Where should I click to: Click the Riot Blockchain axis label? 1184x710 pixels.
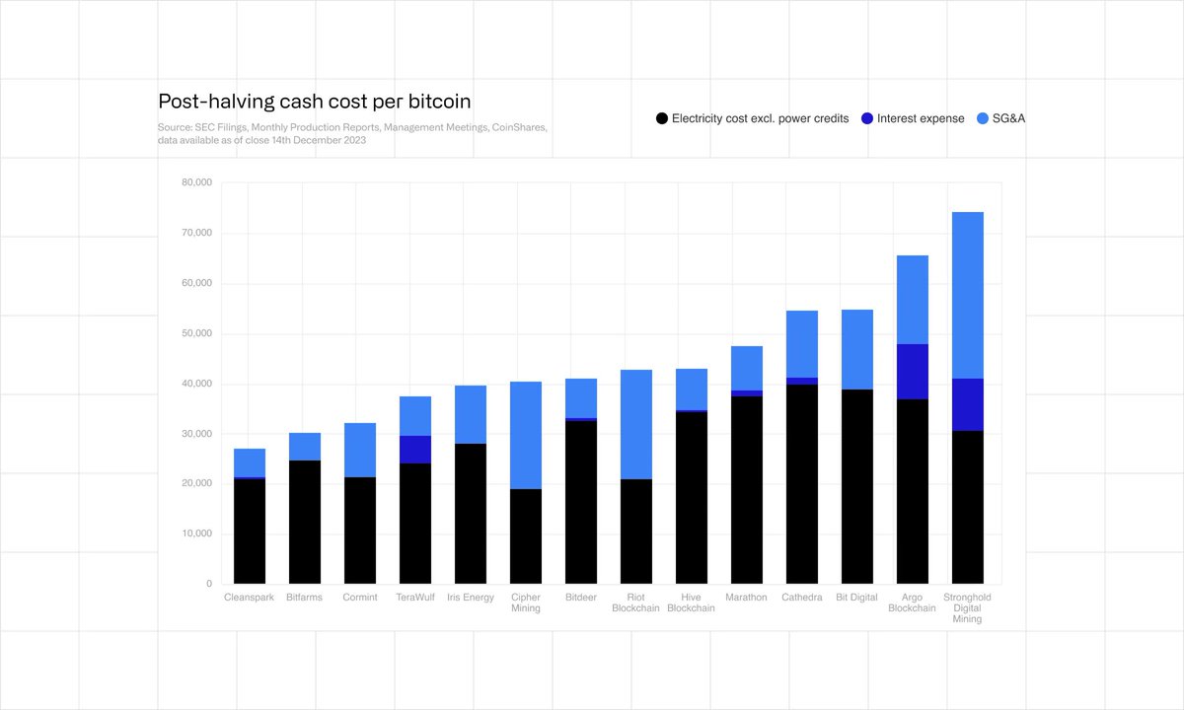[635, 603]
